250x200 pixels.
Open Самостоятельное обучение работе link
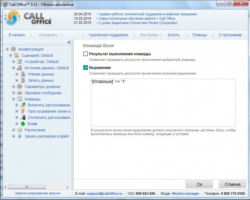tap(137, 18)
